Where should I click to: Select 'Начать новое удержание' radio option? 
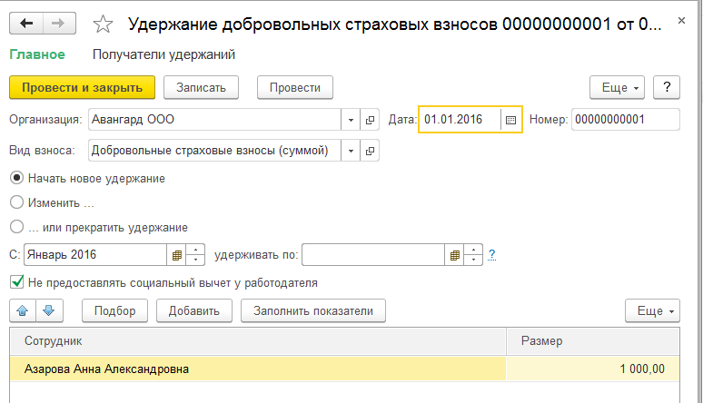pos(16,179)
